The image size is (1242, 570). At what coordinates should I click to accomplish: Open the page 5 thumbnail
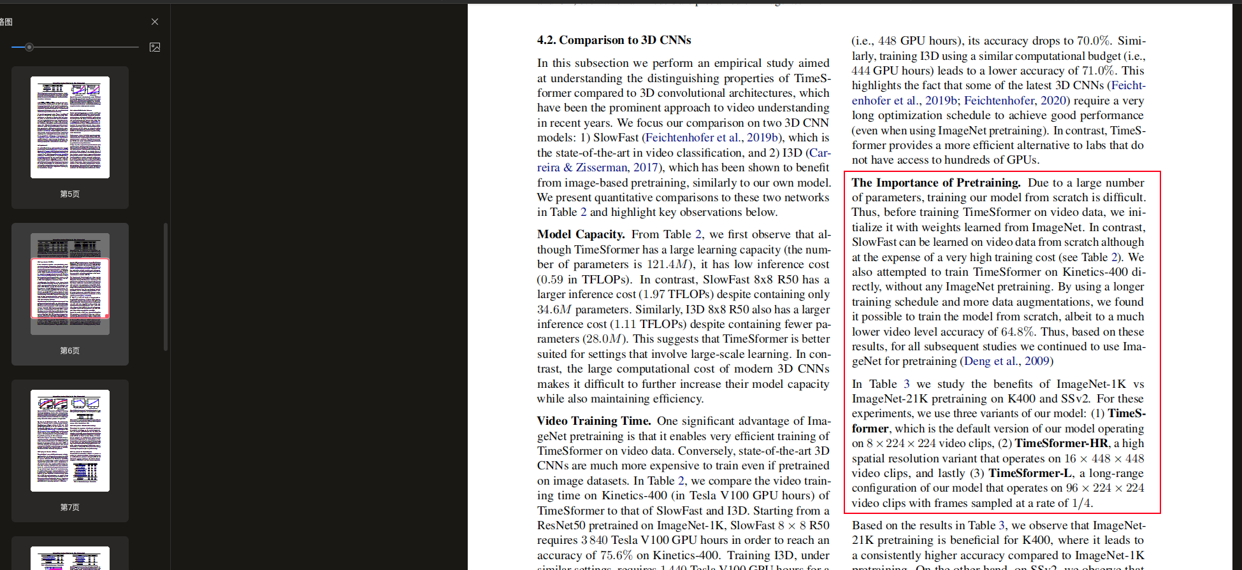click(70, 127)
